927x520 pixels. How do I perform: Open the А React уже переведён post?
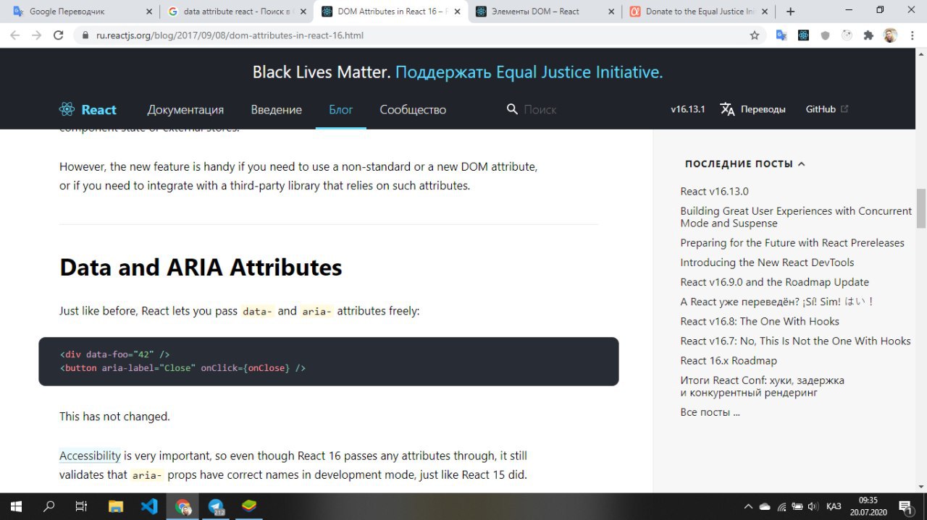[x=777, y=302]
